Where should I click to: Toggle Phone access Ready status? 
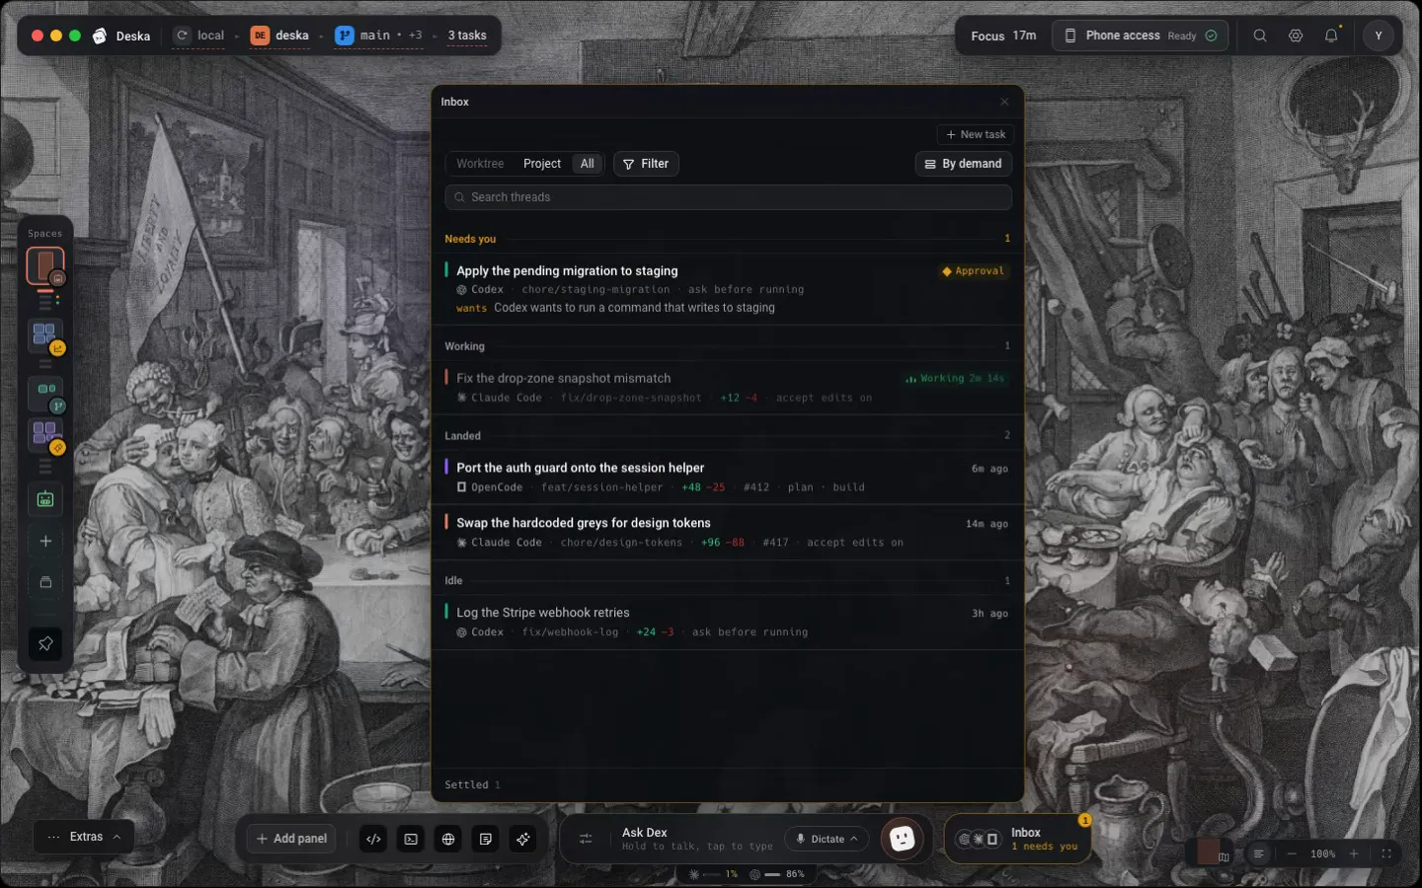1141,36
